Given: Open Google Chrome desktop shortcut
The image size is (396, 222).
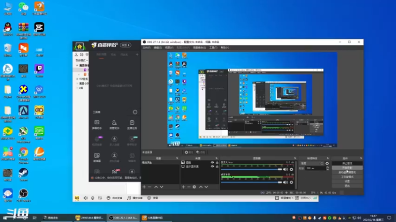Looking at the screenshot, I should [23, 155].
